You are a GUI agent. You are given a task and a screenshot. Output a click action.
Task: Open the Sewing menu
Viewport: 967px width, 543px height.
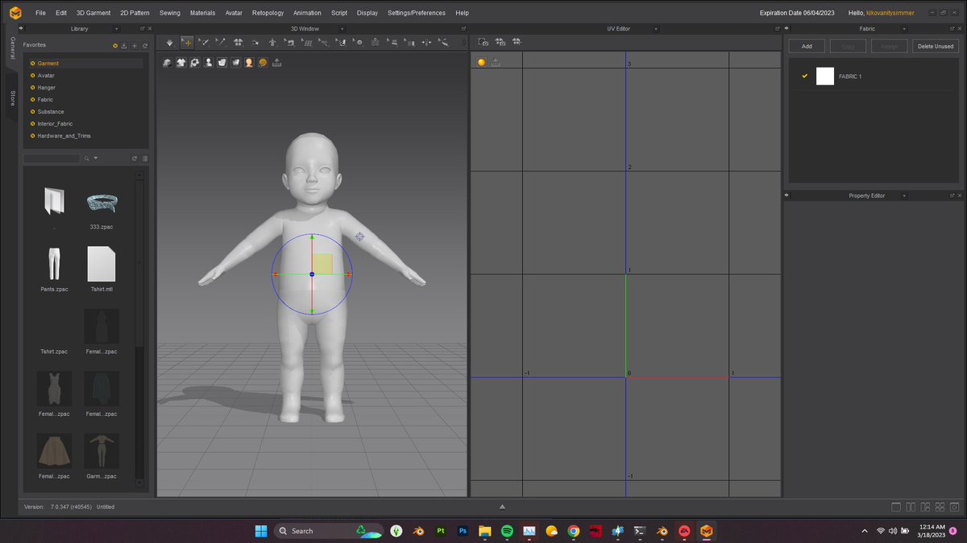tap(170, 13)
